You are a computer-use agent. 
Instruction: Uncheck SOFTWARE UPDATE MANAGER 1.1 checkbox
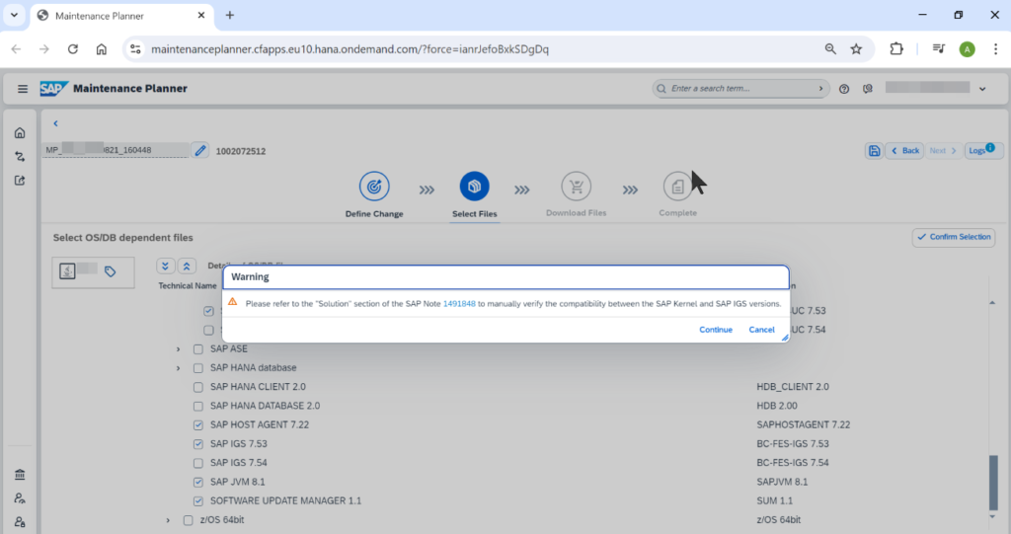click(x=197, y=501)
